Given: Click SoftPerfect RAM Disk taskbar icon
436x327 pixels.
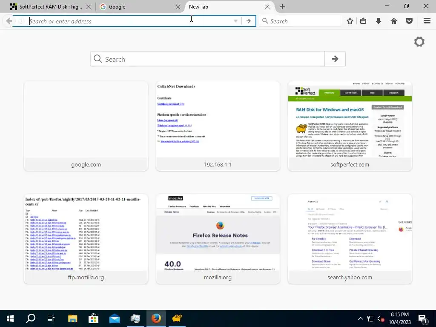Looking at the screenshot, I should 177,318.
